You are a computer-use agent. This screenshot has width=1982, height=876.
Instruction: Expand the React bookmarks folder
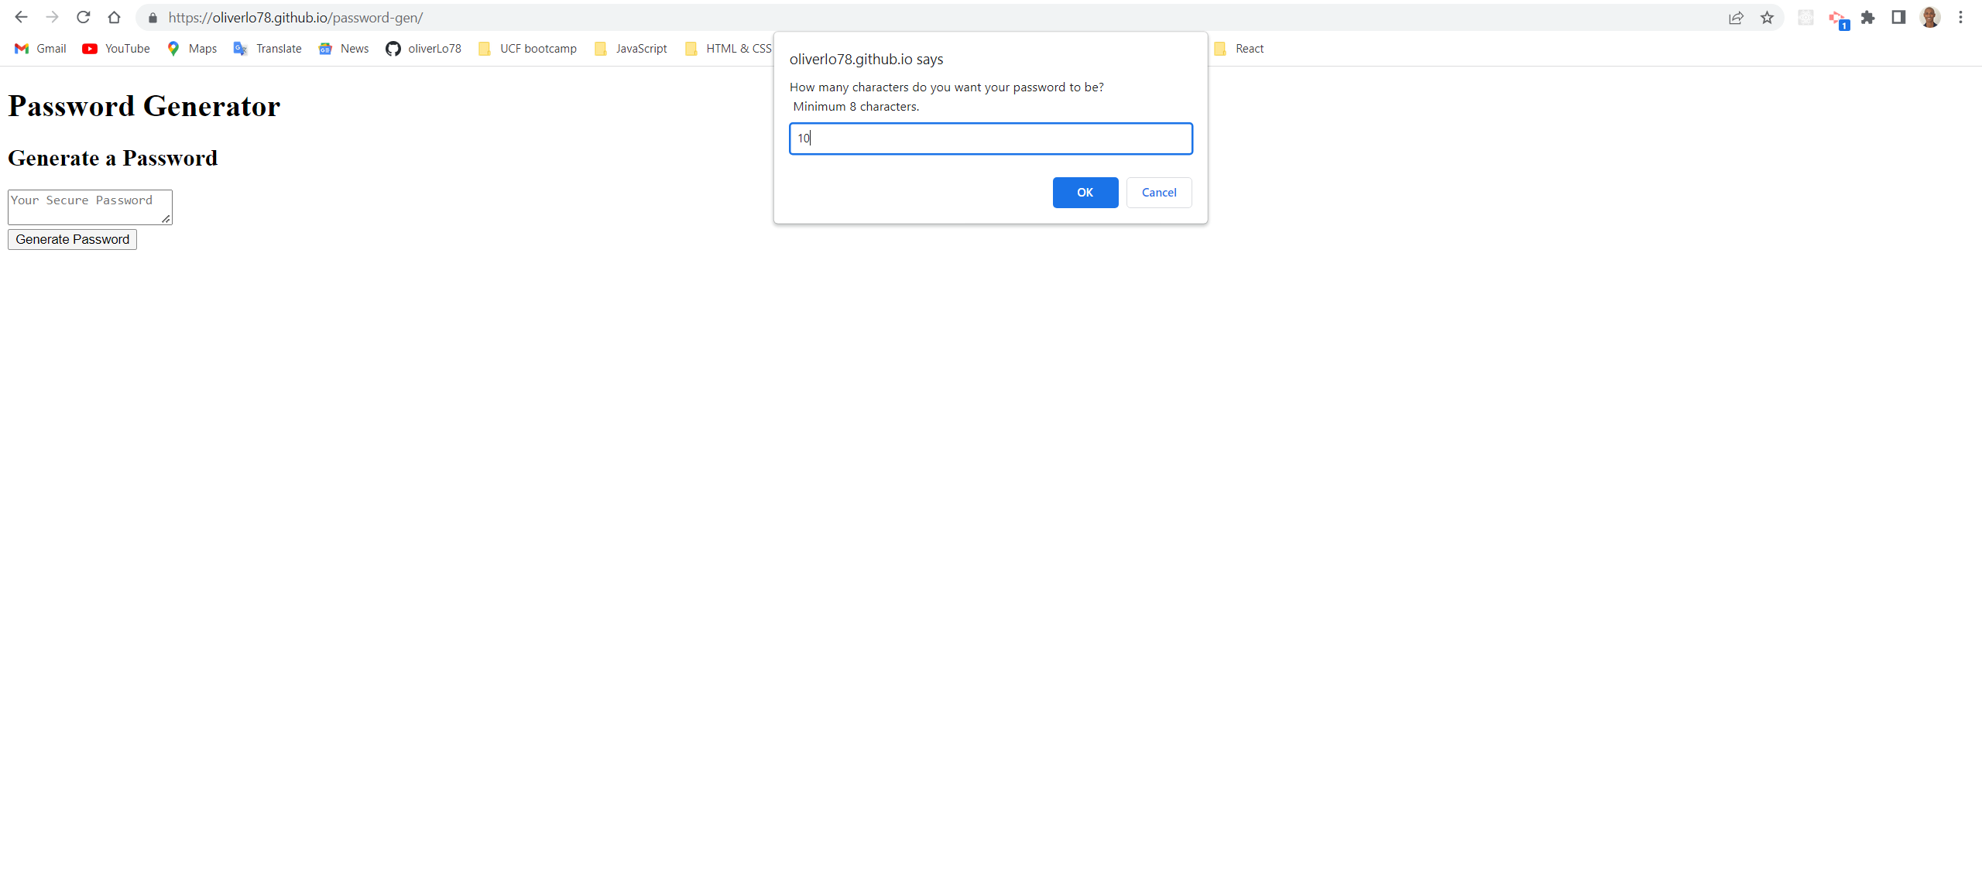(1239, 48)
